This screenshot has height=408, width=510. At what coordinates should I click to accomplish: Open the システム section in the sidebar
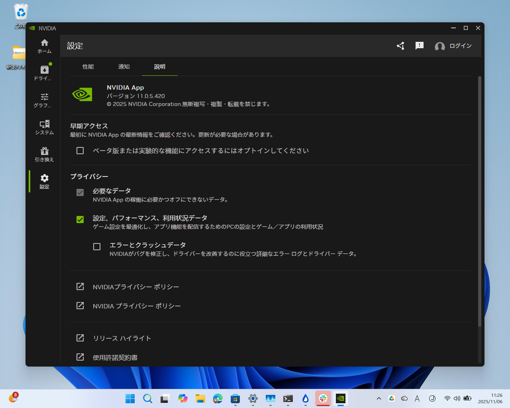(x=44, y=127)
